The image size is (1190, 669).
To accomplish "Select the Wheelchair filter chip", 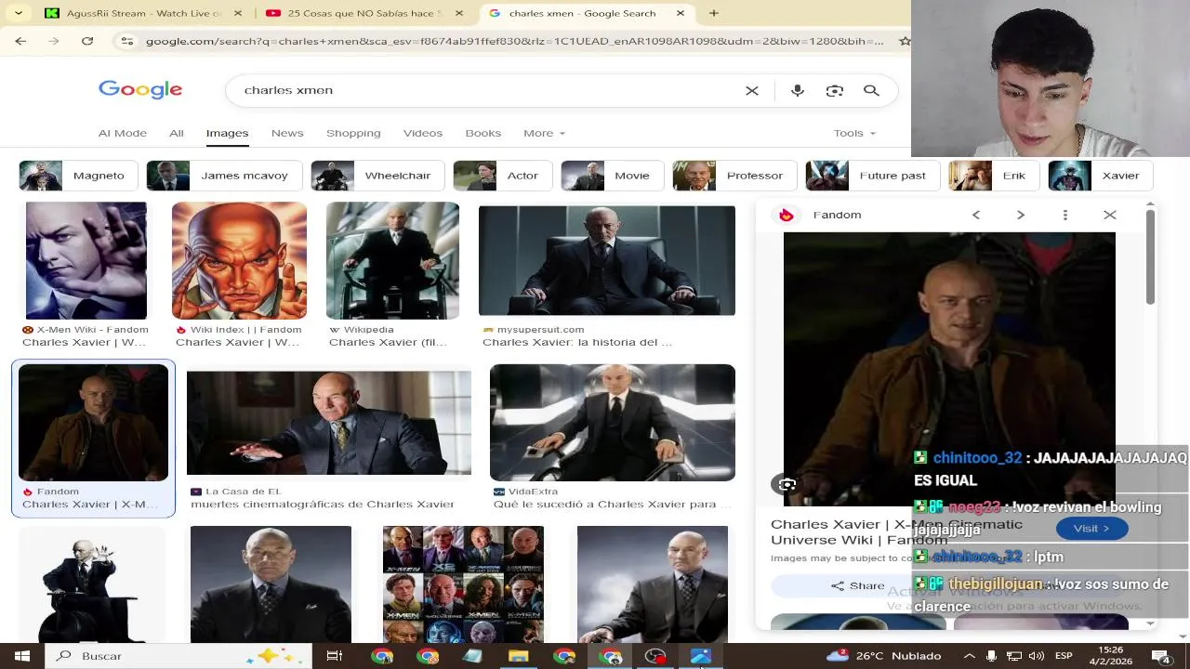I will (x=377, y=176).
